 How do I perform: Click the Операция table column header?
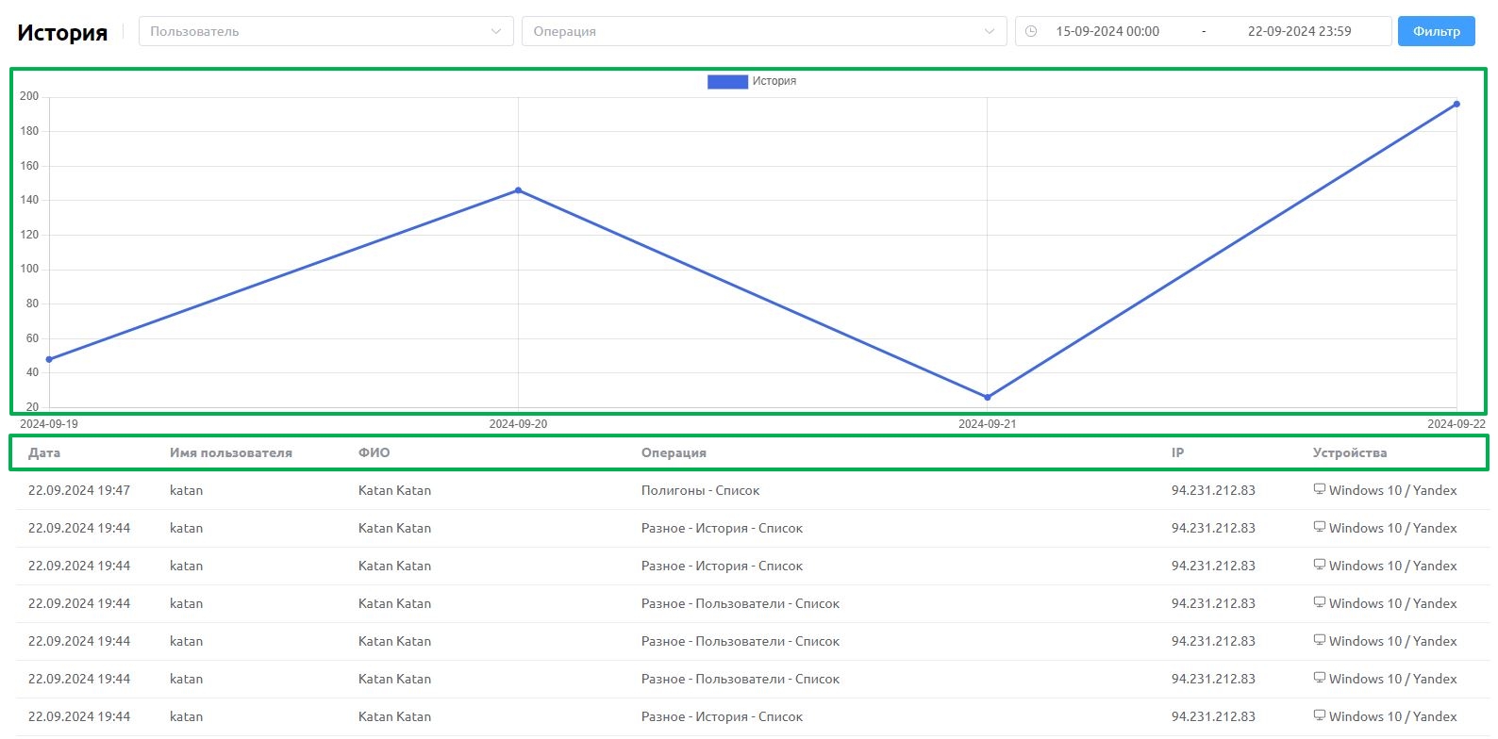point(674,452)
